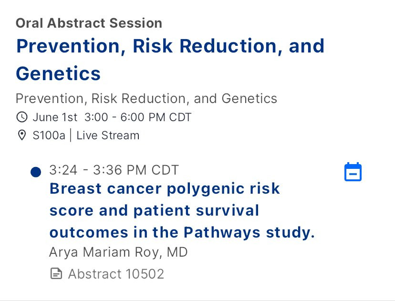
Task: Click the clock icon beside June 1st
Action: (x=22, y=117)
